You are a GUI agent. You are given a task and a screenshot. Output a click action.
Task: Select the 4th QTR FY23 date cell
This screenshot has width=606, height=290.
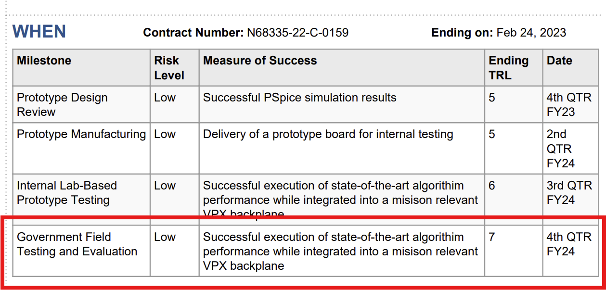[569, 104]
